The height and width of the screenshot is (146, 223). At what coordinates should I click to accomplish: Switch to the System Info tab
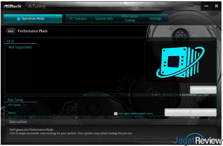[104, 19]
